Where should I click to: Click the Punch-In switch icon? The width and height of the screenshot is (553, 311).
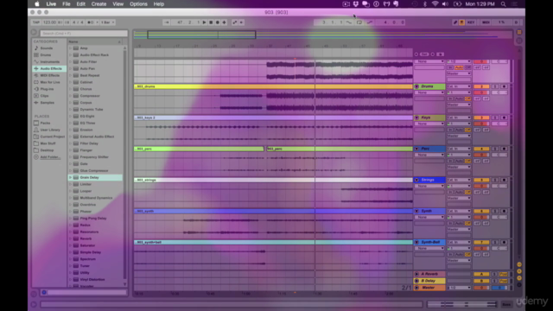[349, 22]
